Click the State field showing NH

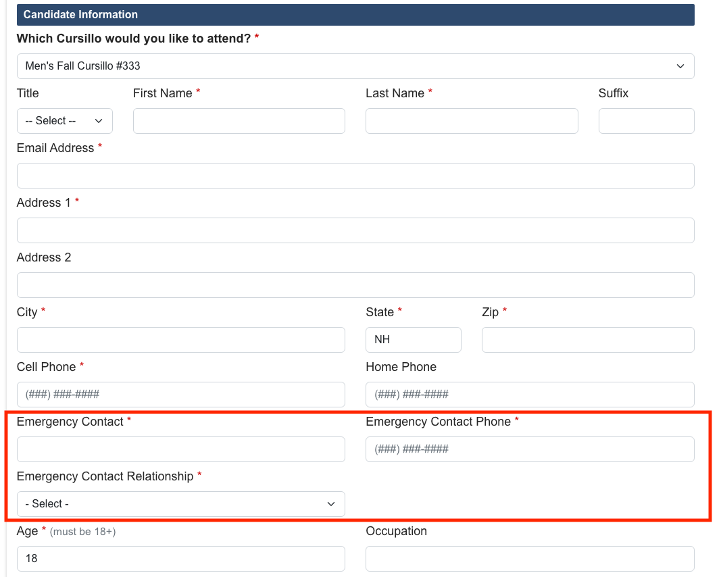[414, 340]
